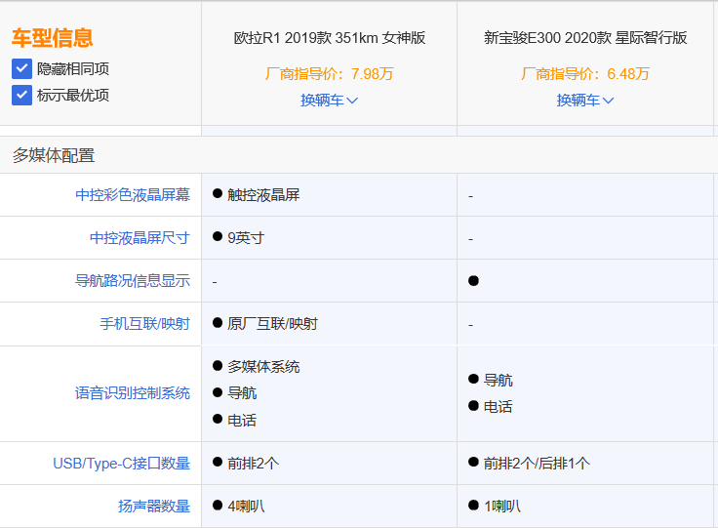Select the 欧拉R1 2019款 女神版 car title
This screenshot has width=718, height=528.
click(330, 38)
